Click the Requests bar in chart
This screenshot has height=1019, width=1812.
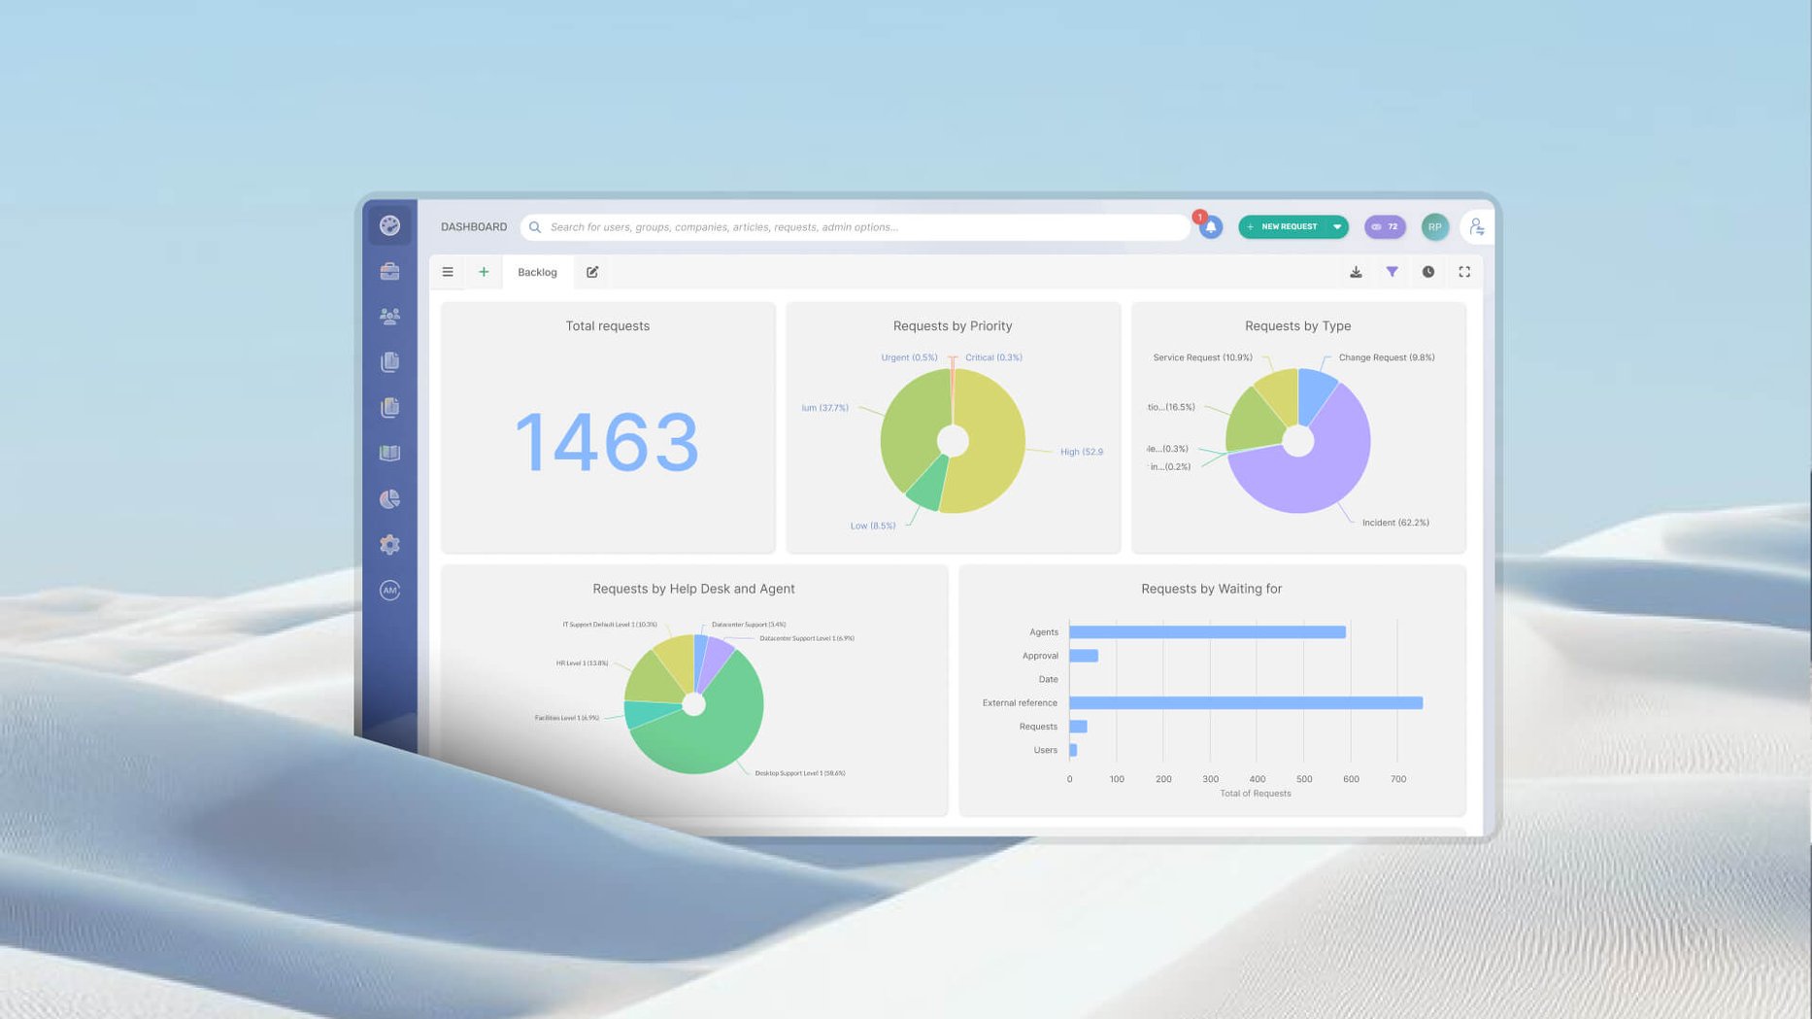pos(1078,727)
